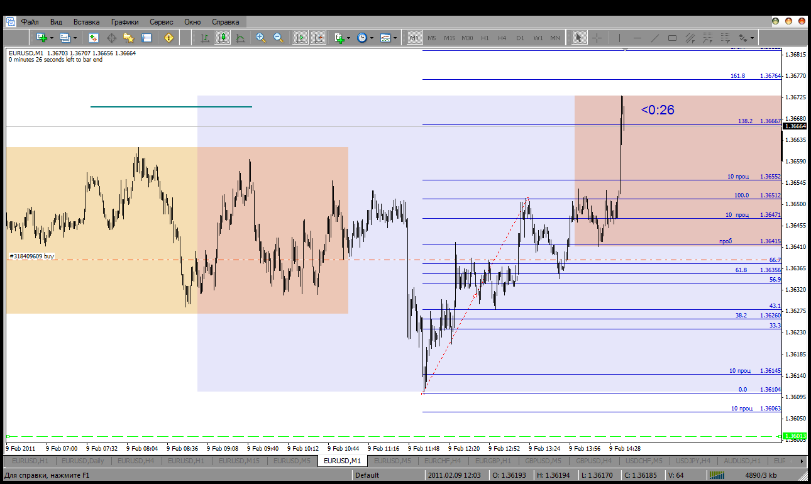Draw a trendline with the diagonal line tool

tap(655, 38)
